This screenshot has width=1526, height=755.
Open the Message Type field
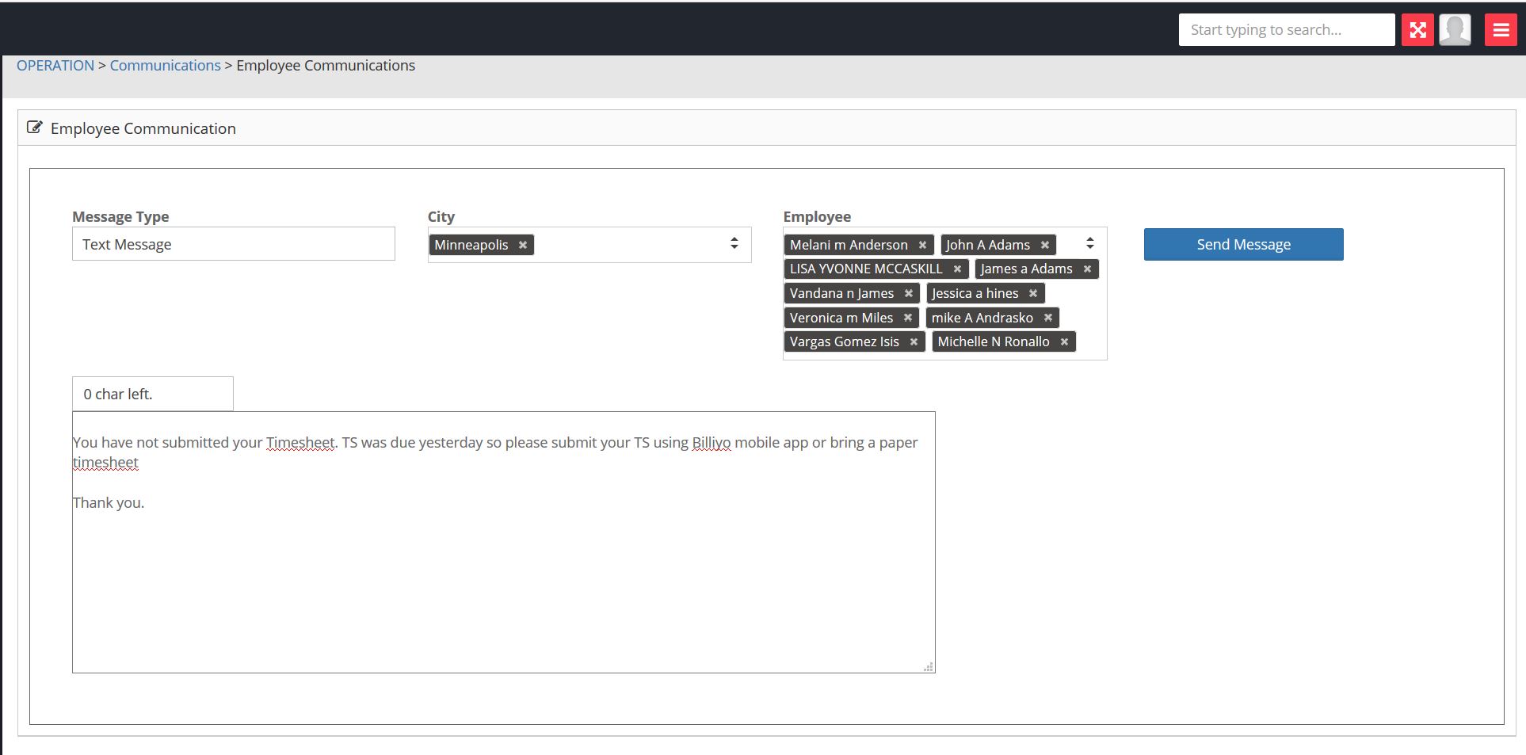[234, 244]
